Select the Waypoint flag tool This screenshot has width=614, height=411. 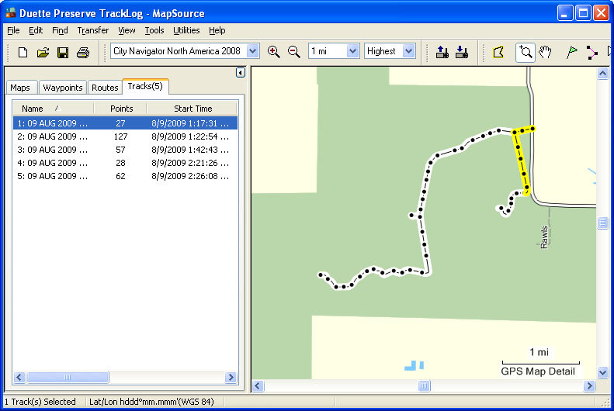572,52
